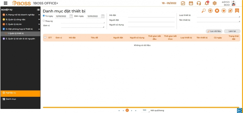Select the 'Từ ngày' radio button
Image resolution: width=243 pixels, height=113 pixels.
44,16
